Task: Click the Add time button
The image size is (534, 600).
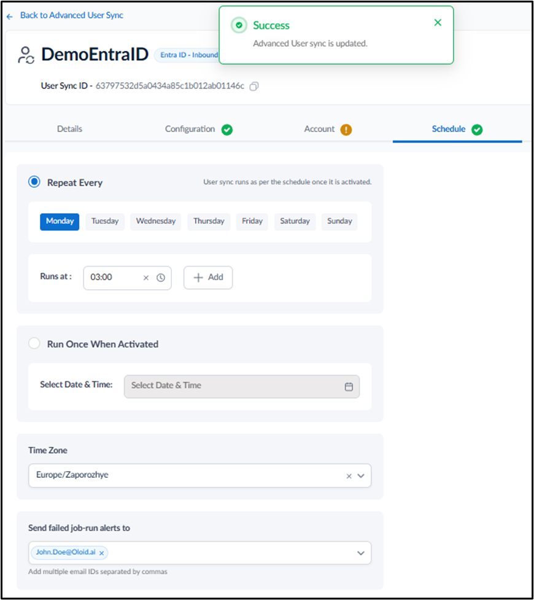Action: click(208, 278)
